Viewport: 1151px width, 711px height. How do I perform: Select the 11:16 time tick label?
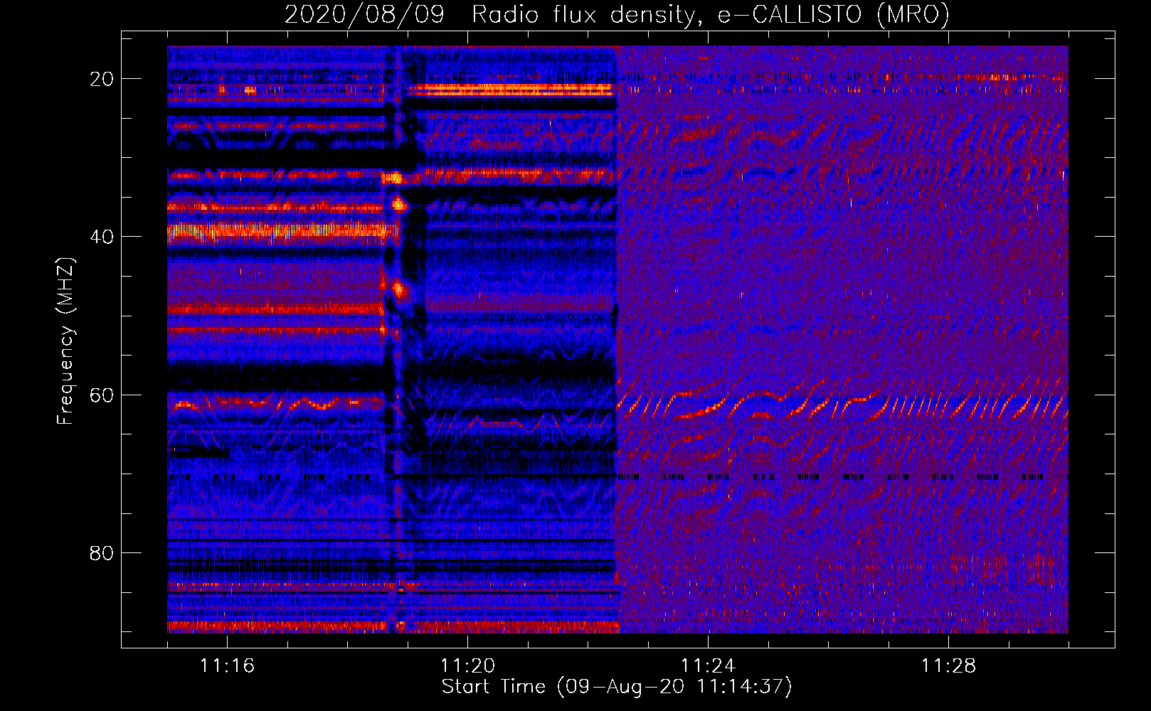pos(227,665)
